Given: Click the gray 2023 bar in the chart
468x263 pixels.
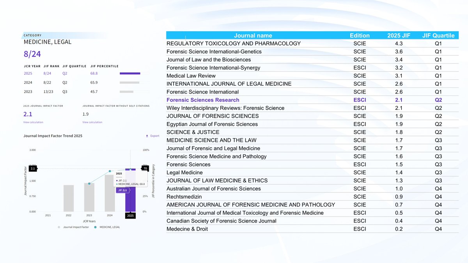Looking at the screenshot, I should [89, 197].
